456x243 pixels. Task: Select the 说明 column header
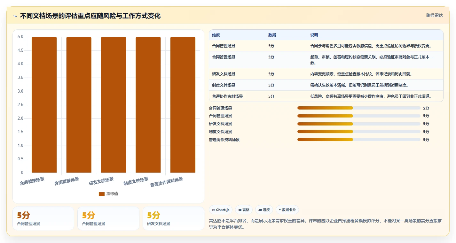[x=314, y=35]
